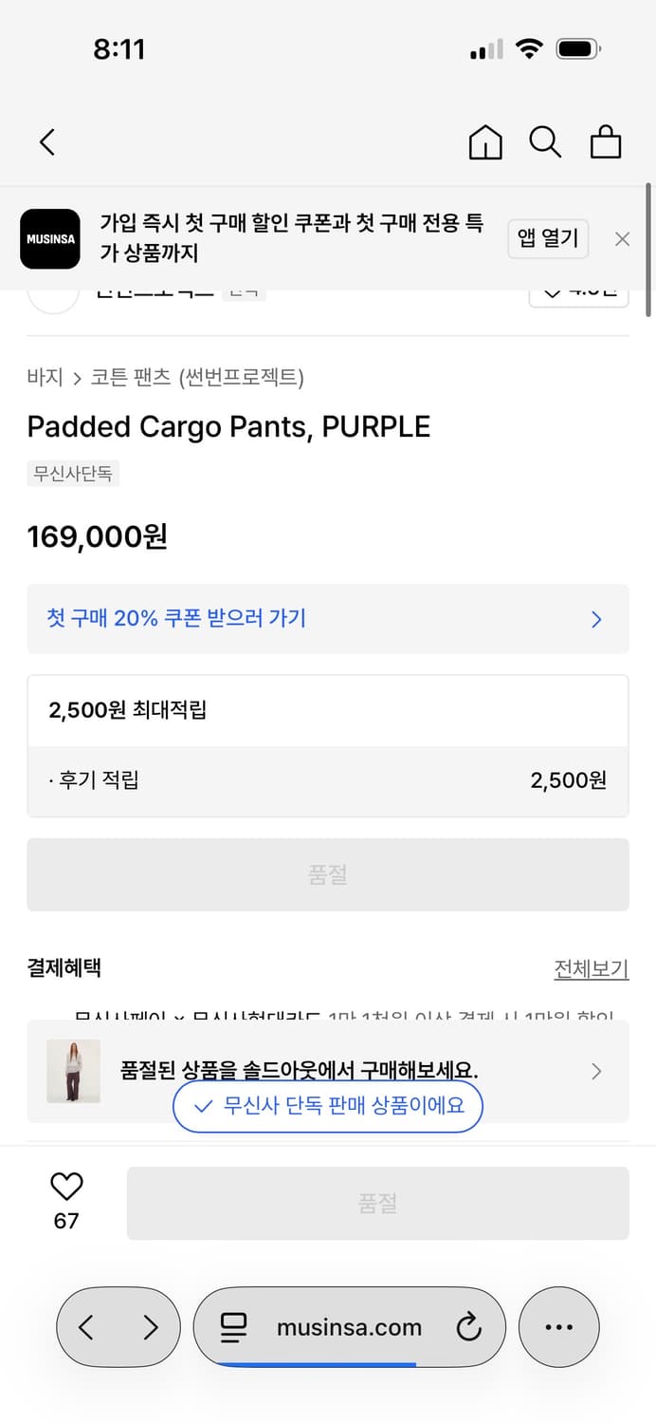Tap the page formatting icon in address bar
The height and width of the screenshot is (1424, 656).
click(232, 1326)
